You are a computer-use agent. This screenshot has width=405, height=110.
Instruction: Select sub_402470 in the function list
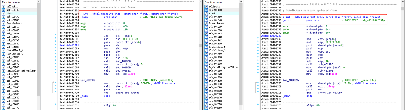coord(215,98)
